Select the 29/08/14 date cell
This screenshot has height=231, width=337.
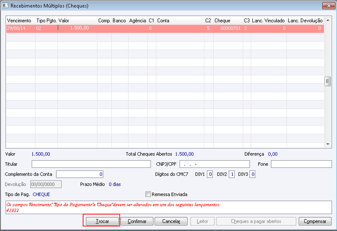[21, 28]
